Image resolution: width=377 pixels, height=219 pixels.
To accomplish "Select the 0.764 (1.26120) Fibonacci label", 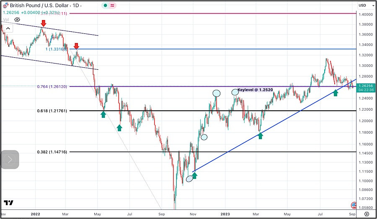I will click(x=52, y=87).
